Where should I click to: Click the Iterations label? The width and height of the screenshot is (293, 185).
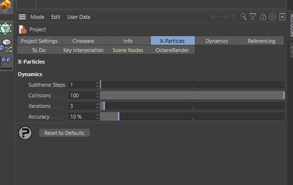coord(40,106)
